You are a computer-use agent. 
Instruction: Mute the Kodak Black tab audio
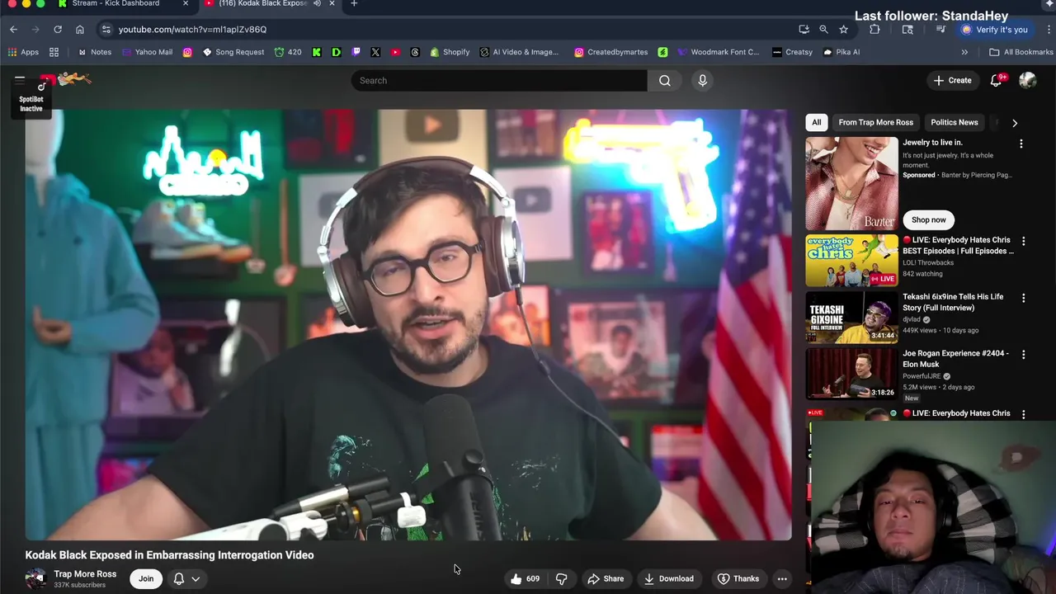pos(317,3)
